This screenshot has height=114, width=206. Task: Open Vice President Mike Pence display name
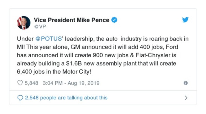(72, 20)
